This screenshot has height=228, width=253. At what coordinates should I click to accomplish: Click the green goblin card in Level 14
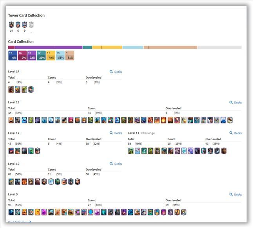coord(24,89)
